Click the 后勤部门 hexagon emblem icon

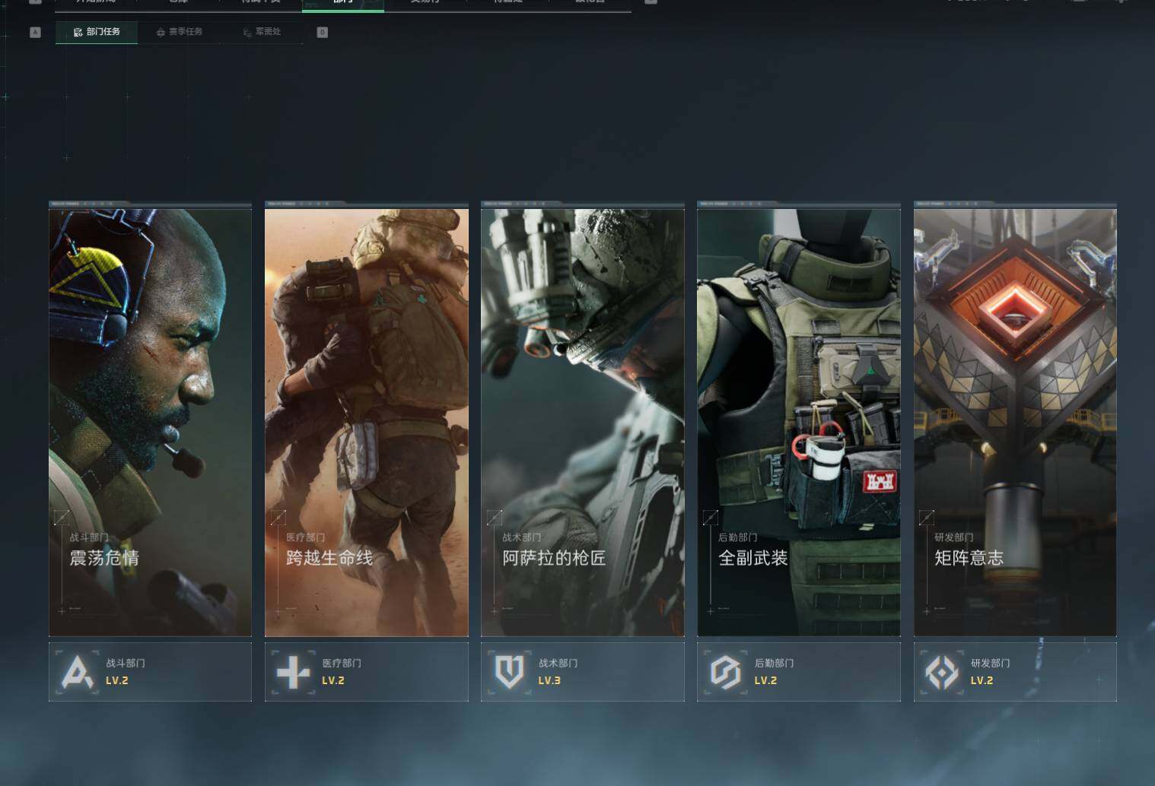726,672
